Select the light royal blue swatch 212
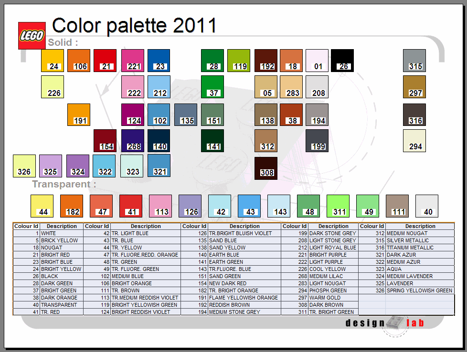This screenshot has width=467, height=352. tap(159, 87)
